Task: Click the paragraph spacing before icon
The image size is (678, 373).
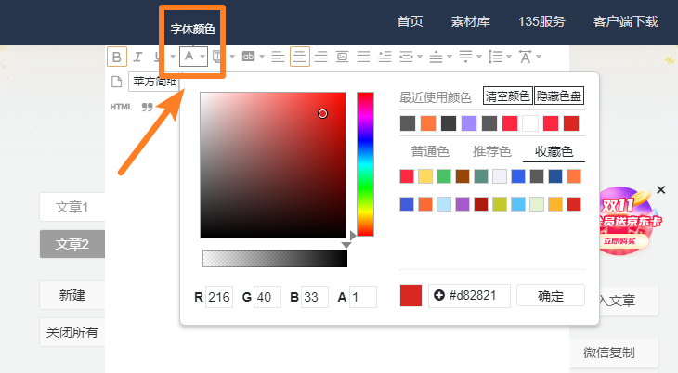Action: pos(436,57)
